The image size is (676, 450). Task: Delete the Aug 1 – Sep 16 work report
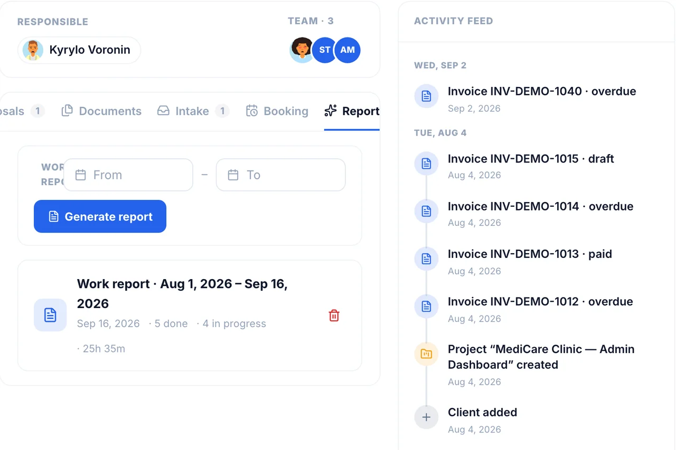[x=334, y=315]
